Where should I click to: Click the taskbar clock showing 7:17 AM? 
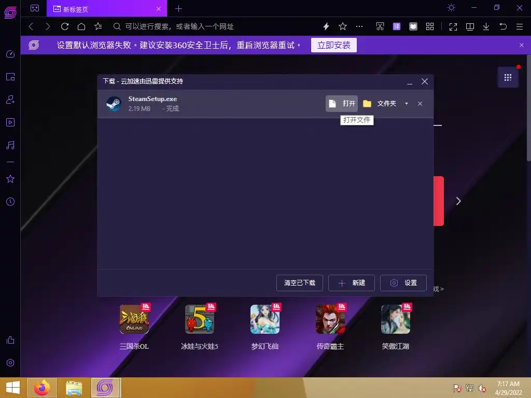tap(508, 388)
